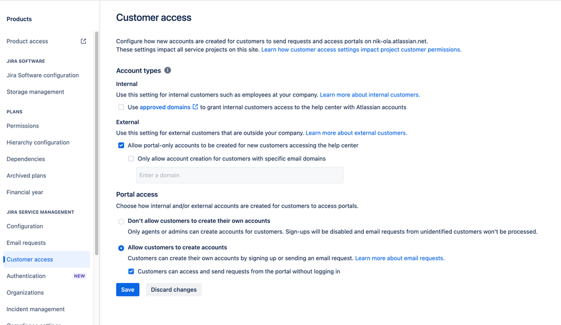This screenshot has width=561, height=325.
Task: Go to Organizations settings
Action: coord(25,292)
